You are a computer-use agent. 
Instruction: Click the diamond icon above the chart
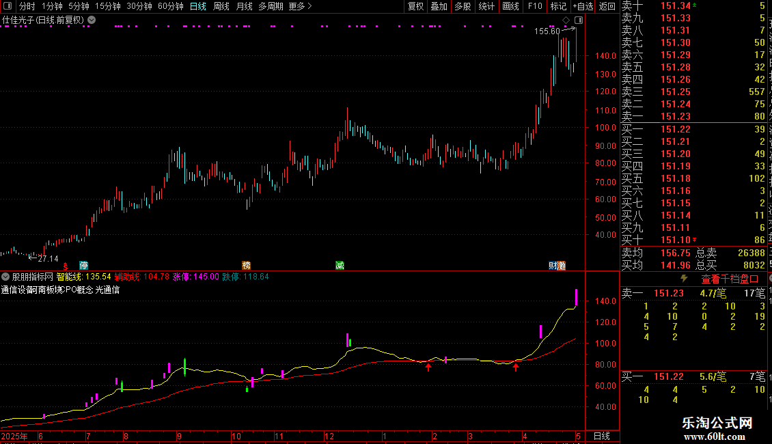pos(566,20)
